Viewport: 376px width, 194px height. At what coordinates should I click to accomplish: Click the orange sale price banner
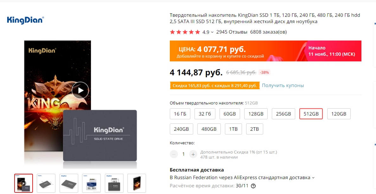tap(265, 51)
